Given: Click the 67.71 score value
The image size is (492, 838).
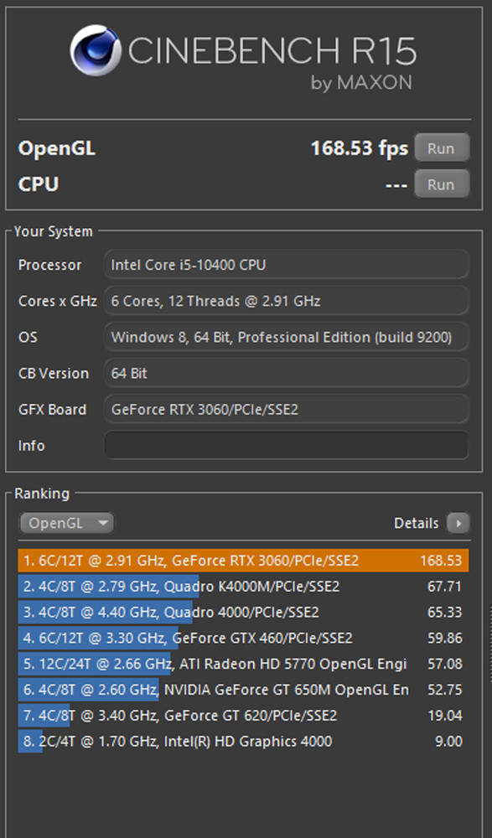Looking at the screenshot, I should (444, 587).
